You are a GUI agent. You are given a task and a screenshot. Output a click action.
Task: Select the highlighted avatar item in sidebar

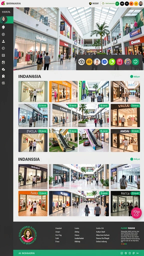pos(6,19)
